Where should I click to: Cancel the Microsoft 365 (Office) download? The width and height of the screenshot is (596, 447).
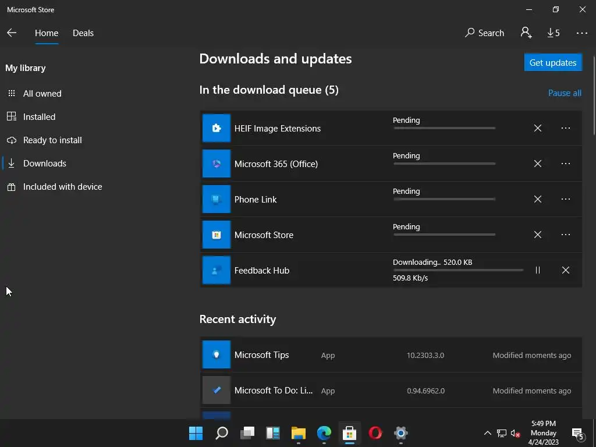537,164
